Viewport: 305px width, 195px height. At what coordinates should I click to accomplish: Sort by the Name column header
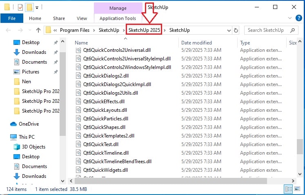[81, 43]
